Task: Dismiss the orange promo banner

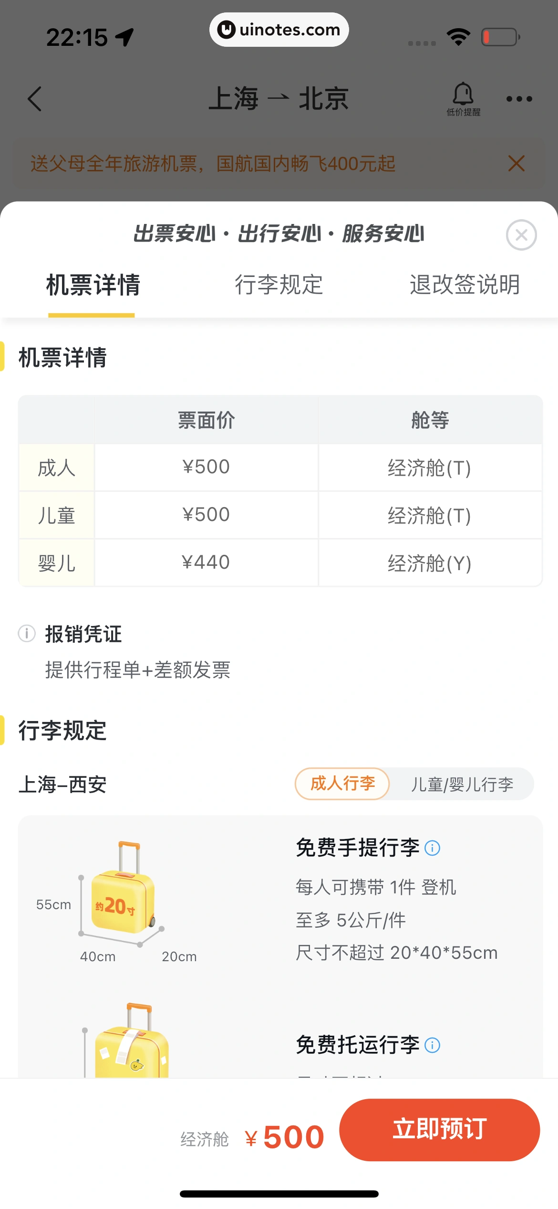Action: pos(517,163)
